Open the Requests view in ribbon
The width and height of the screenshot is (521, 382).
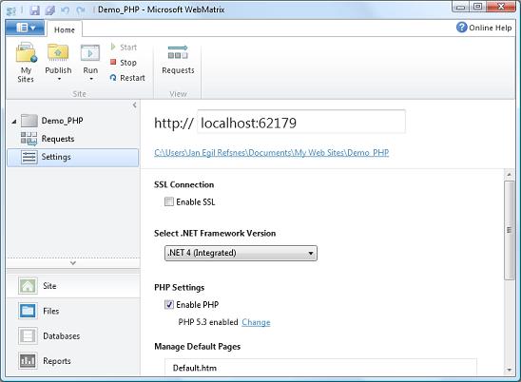coord(178,59)
